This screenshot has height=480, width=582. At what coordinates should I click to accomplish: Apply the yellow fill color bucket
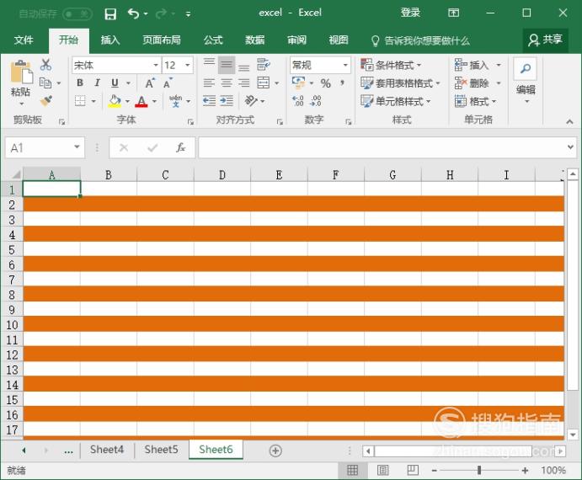click(115, 101)
